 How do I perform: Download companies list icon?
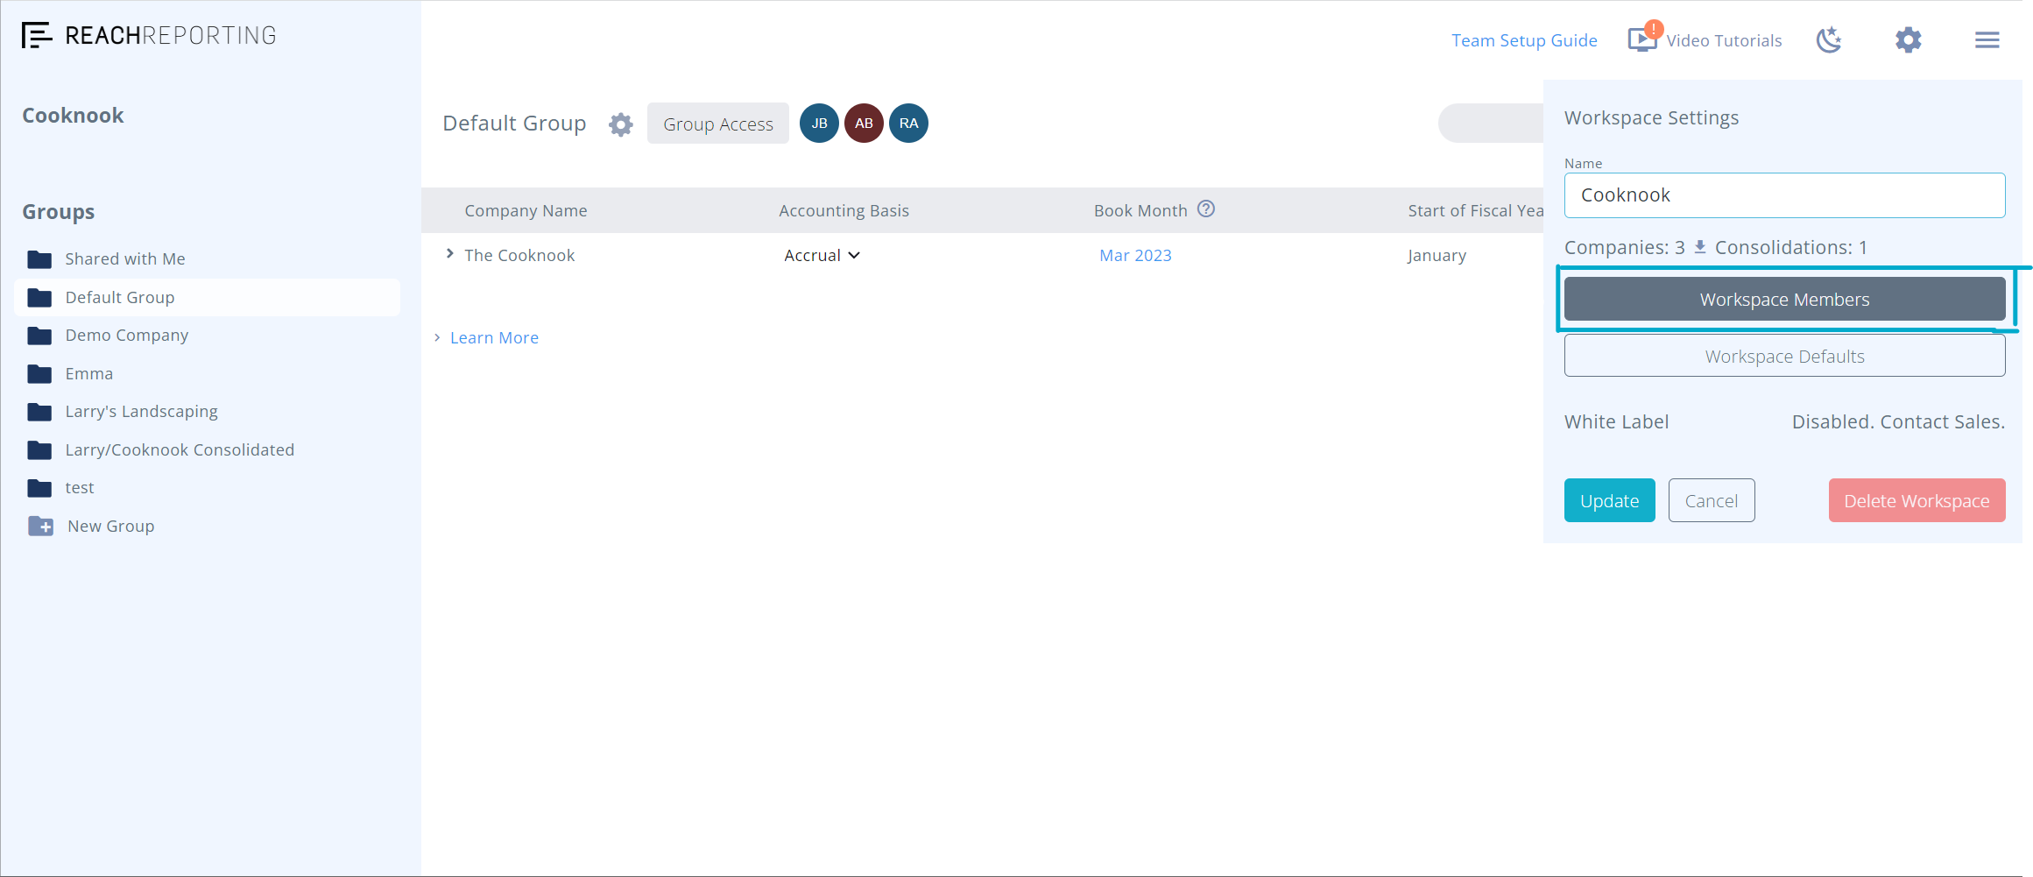[x=1700, y=247]
